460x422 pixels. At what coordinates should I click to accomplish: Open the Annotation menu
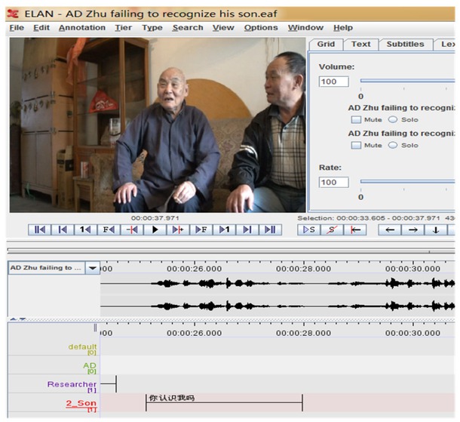click(x=82, y=28)
